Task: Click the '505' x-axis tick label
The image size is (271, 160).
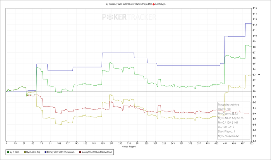Action: [x=251, y=143]
